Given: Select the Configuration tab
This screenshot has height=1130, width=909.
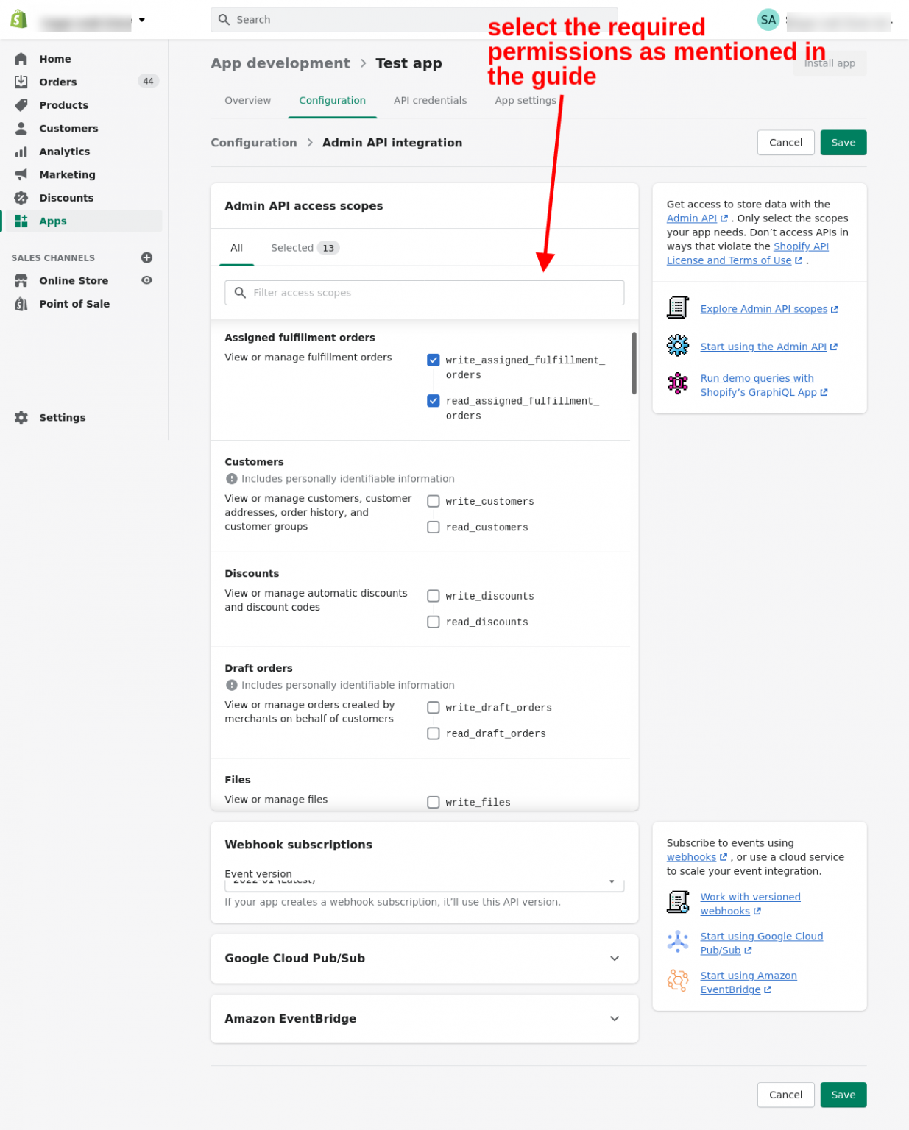Looking at the screenshot, I should point(332,101).
